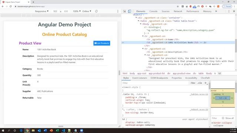The height and width of the screenshot is (133, 237).
Task: Open the Responsive device dropdown
Action: tap(42, 11)
